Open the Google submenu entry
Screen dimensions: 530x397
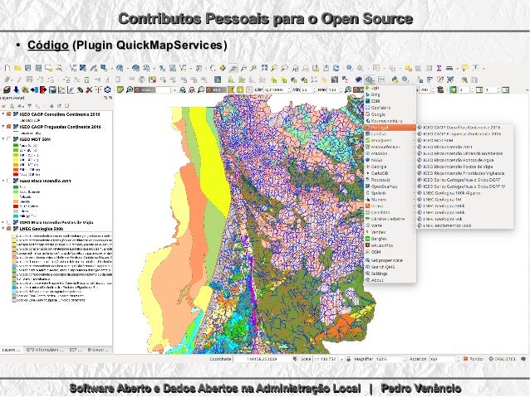390,114
